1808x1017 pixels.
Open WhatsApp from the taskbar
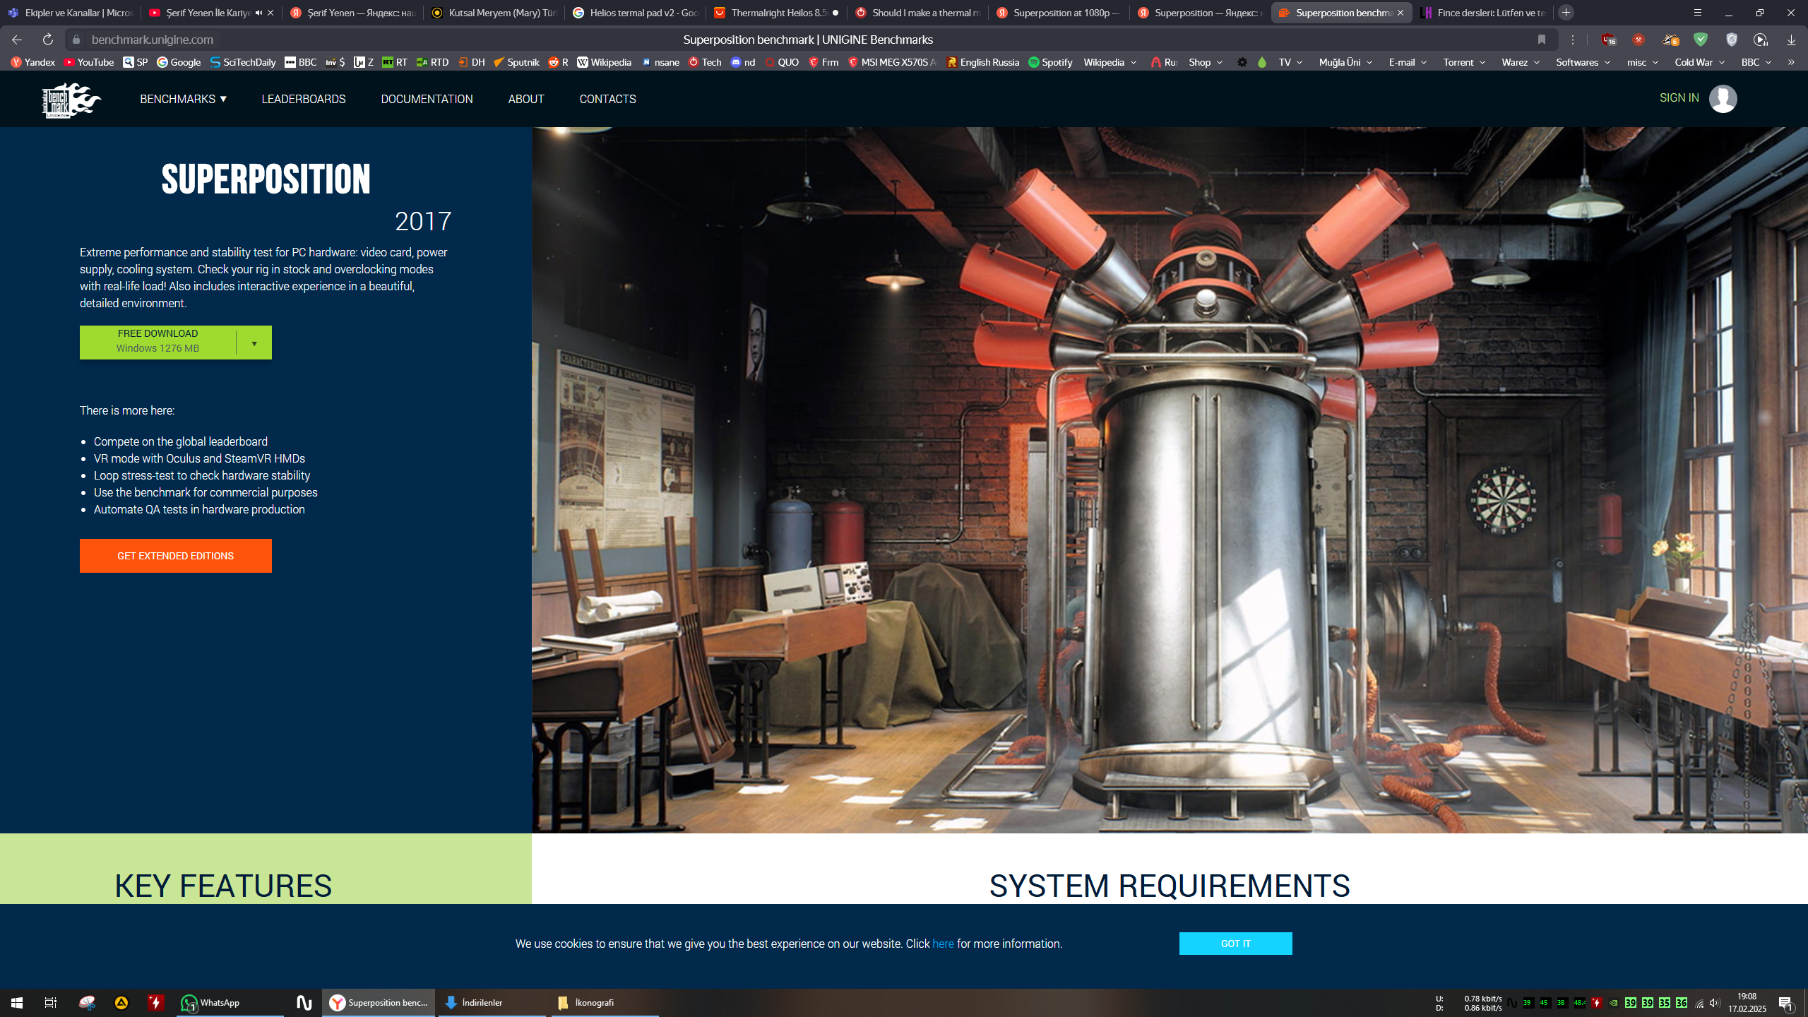click(x=230, y=1003)
